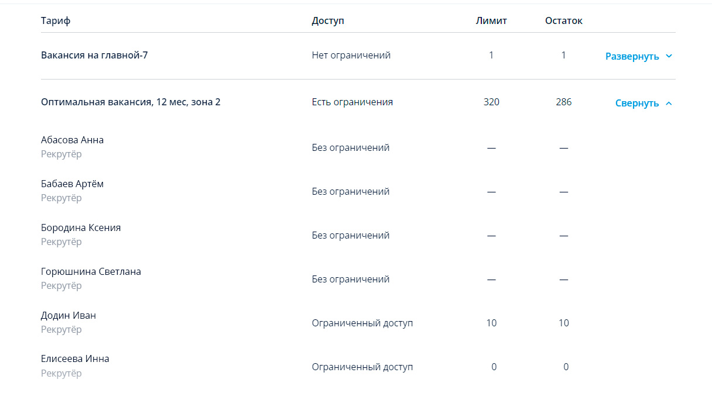712x400 pixels.
Task: Click Есть ограничения access status
Action: coord(352,102)
